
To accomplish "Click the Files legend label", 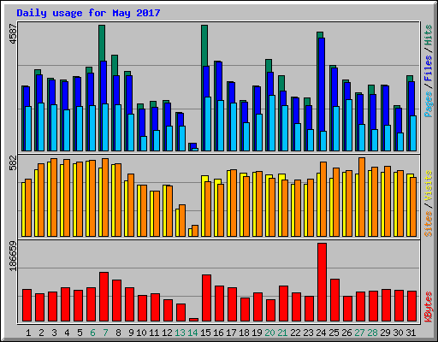I will pyautogui.click(x=428, y=68).
